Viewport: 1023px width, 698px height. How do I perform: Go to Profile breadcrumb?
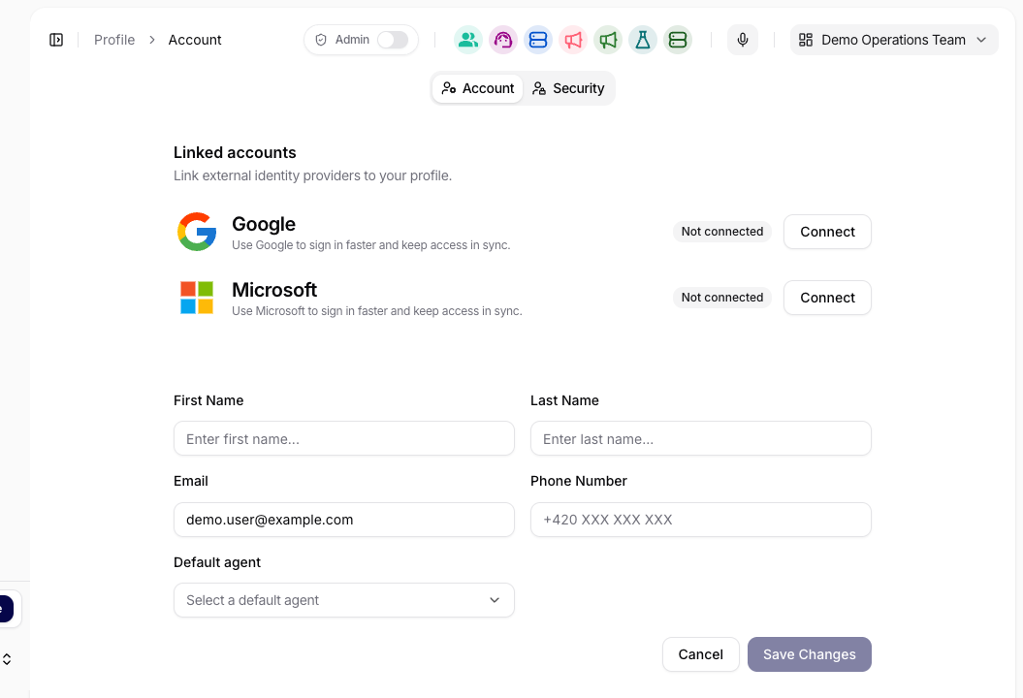tap(114, 40)
